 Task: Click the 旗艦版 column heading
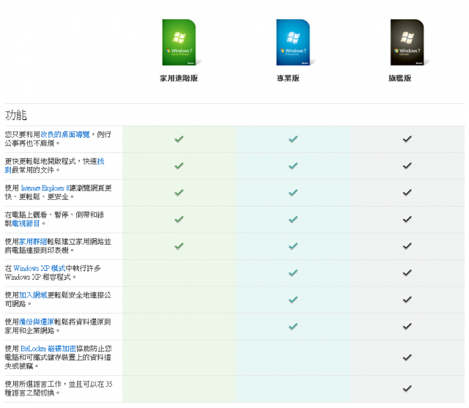[400, 78]
